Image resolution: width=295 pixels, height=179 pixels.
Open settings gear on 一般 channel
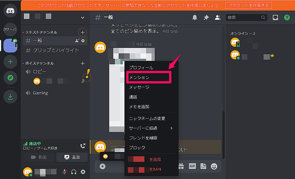point(83,40)
